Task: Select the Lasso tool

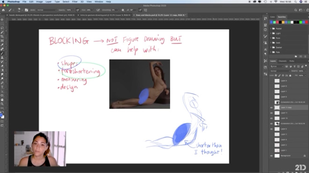Action: click(x=2, y=28)
